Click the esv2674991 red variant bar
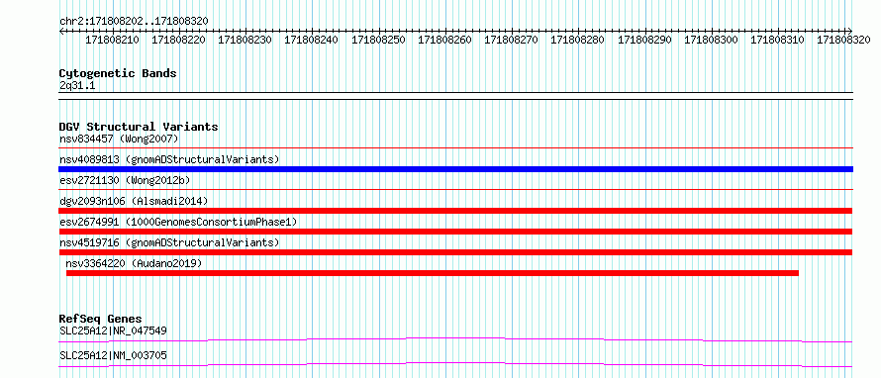Viewport: 881px width, 378px height. 455,232
